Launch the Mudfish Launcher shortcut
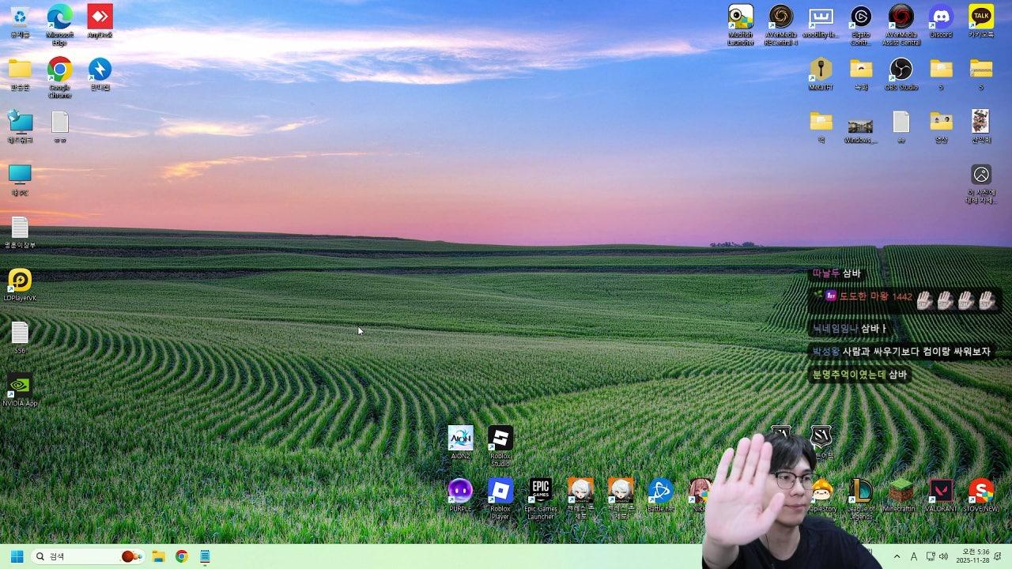 pyautogui.click(x=741, y=24)
